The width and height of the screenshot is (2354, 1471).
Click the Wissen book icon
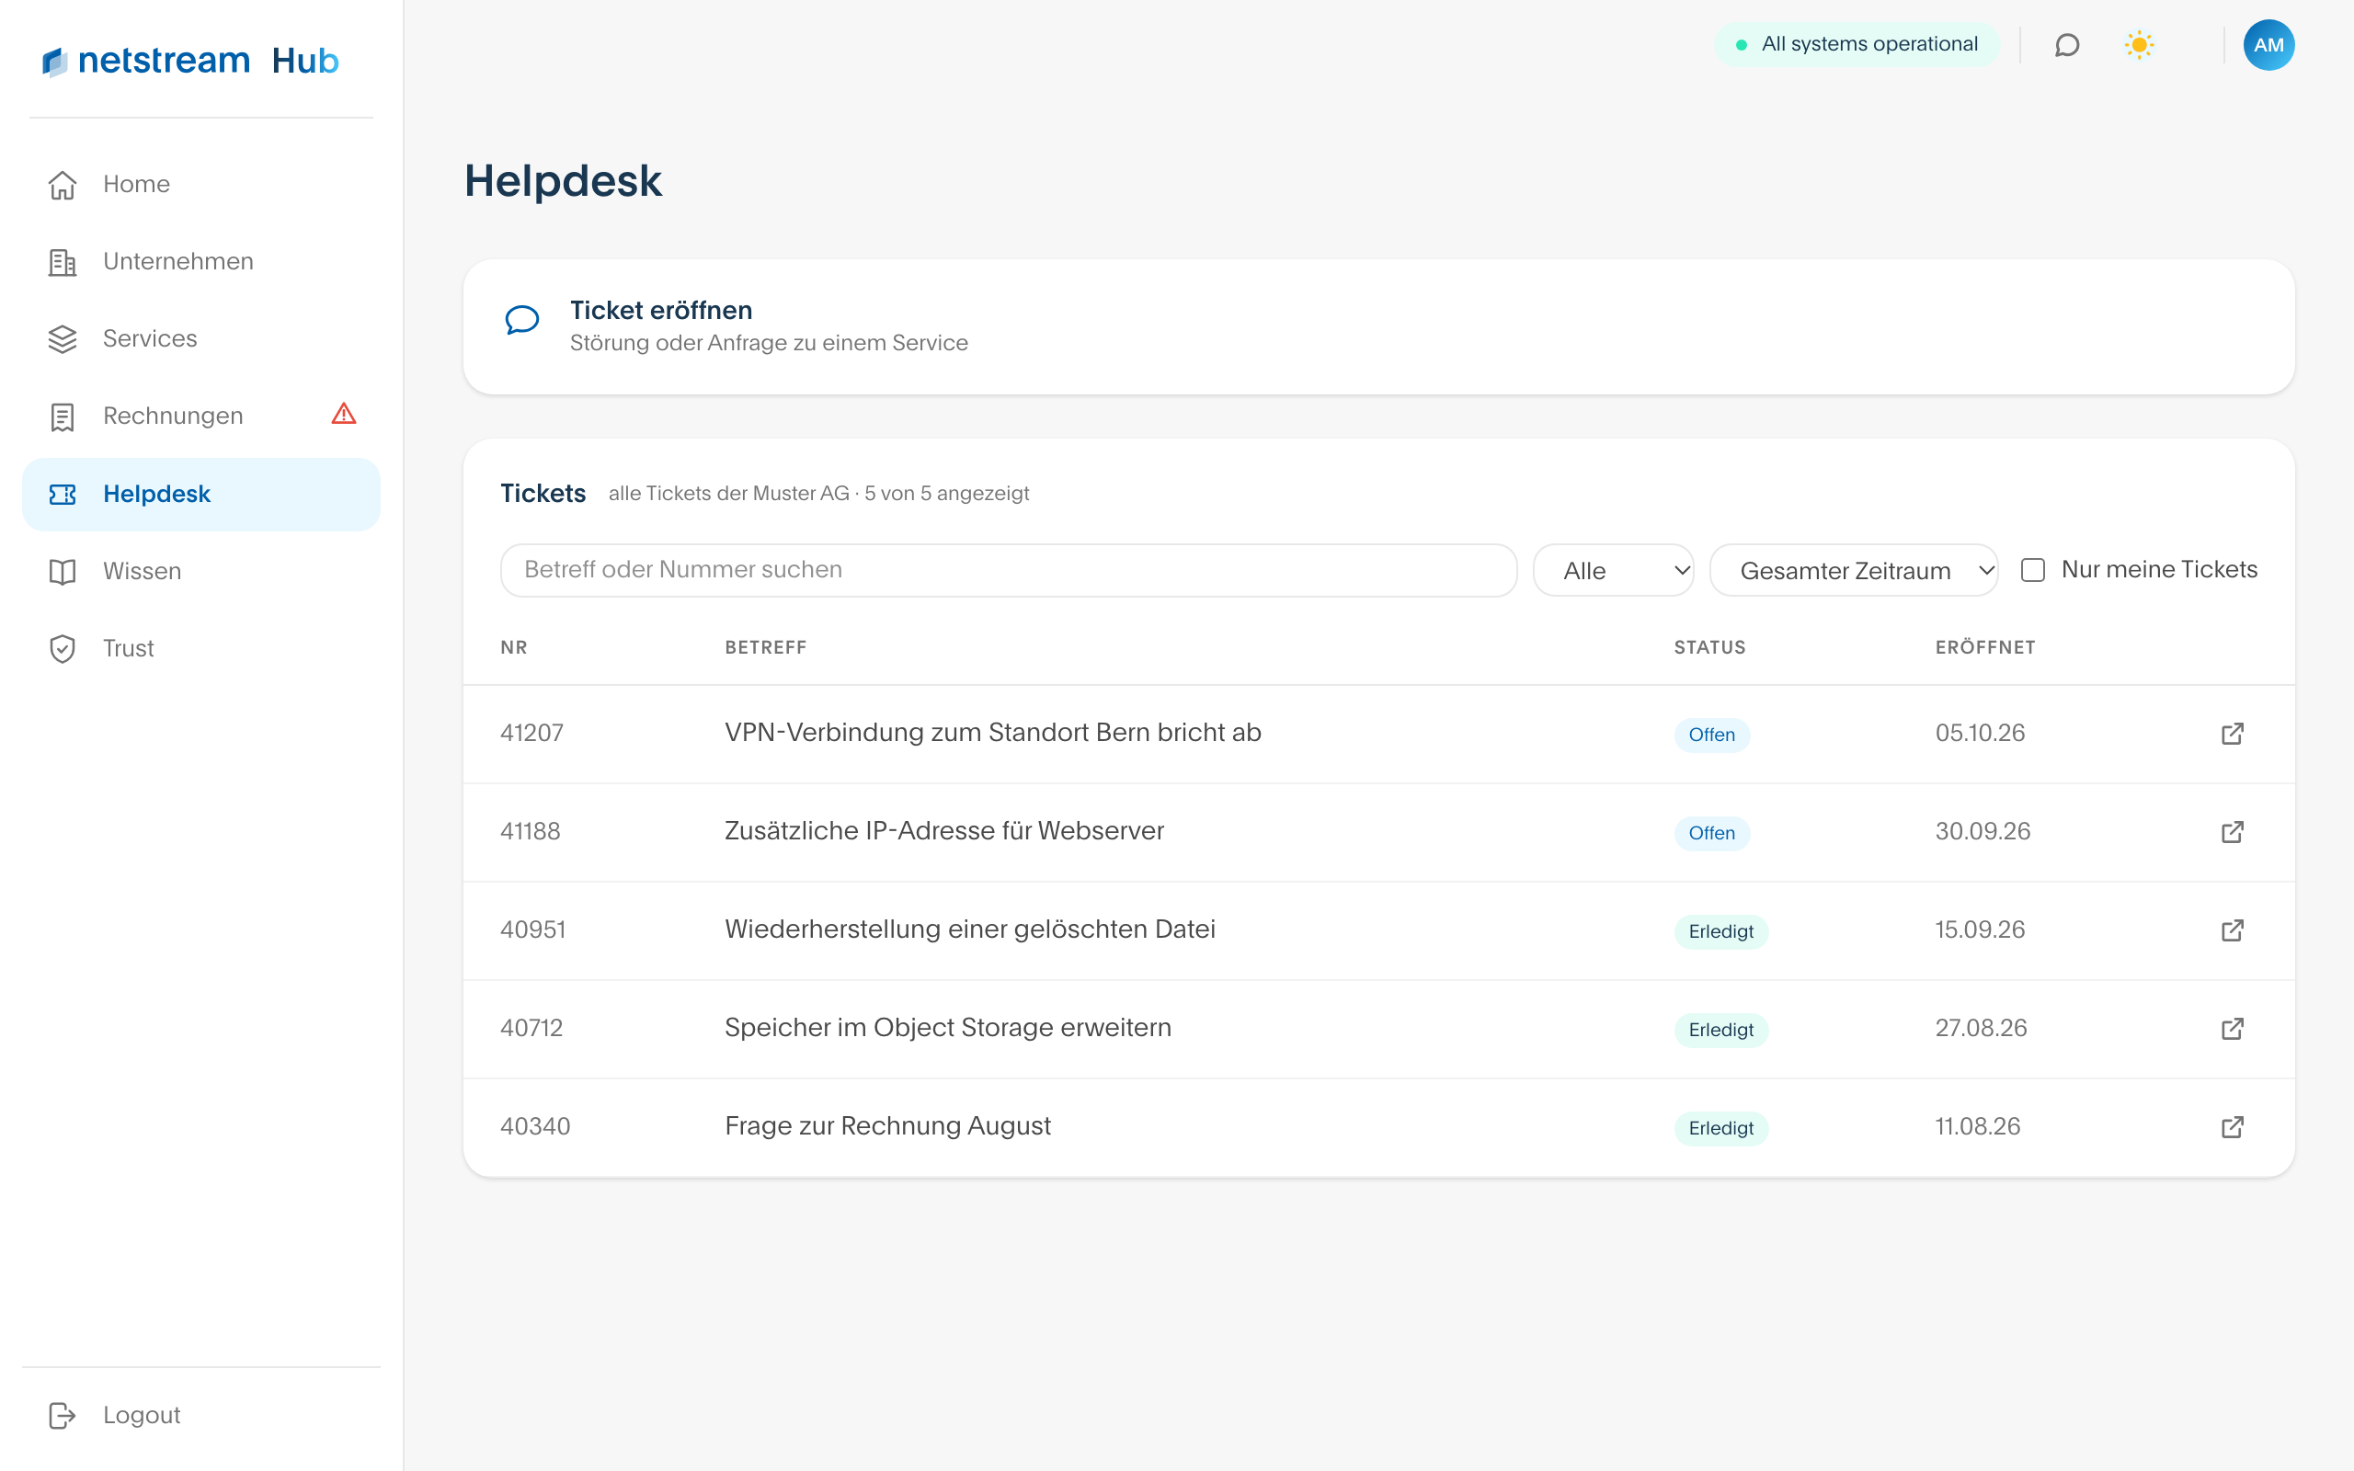point(63,572)
